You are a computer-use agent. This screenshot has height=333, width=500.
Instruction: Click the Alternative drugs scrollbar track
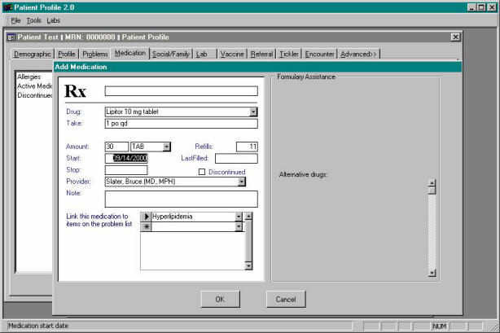tap(432, 232)
